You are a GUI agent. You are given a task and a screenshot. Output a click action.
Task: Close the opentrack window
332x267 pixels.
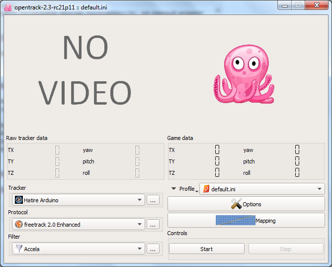[317, 5]
